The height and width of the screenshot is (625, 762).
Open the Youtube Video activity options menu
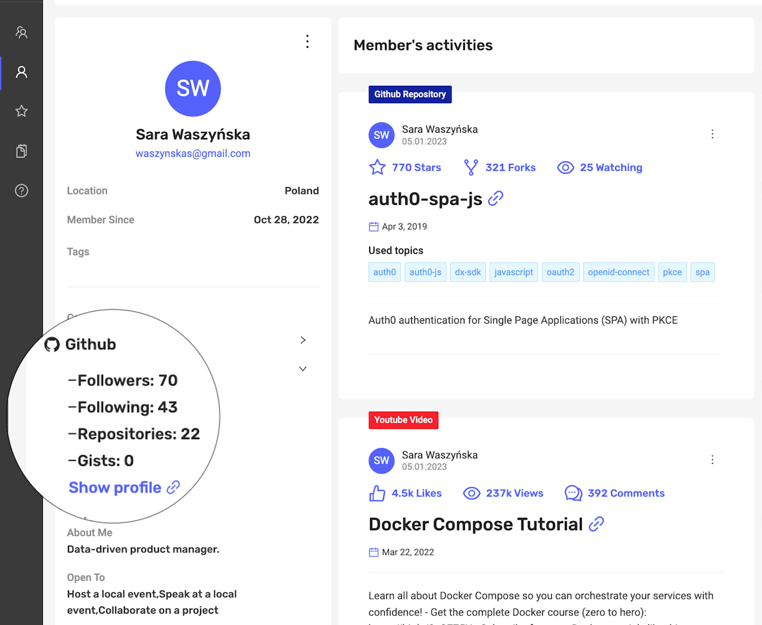[x=712, y=460]
